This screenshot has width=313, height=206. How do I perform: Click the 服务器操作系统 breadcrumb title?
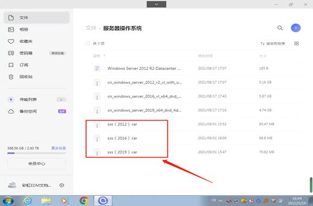(123, 28)
